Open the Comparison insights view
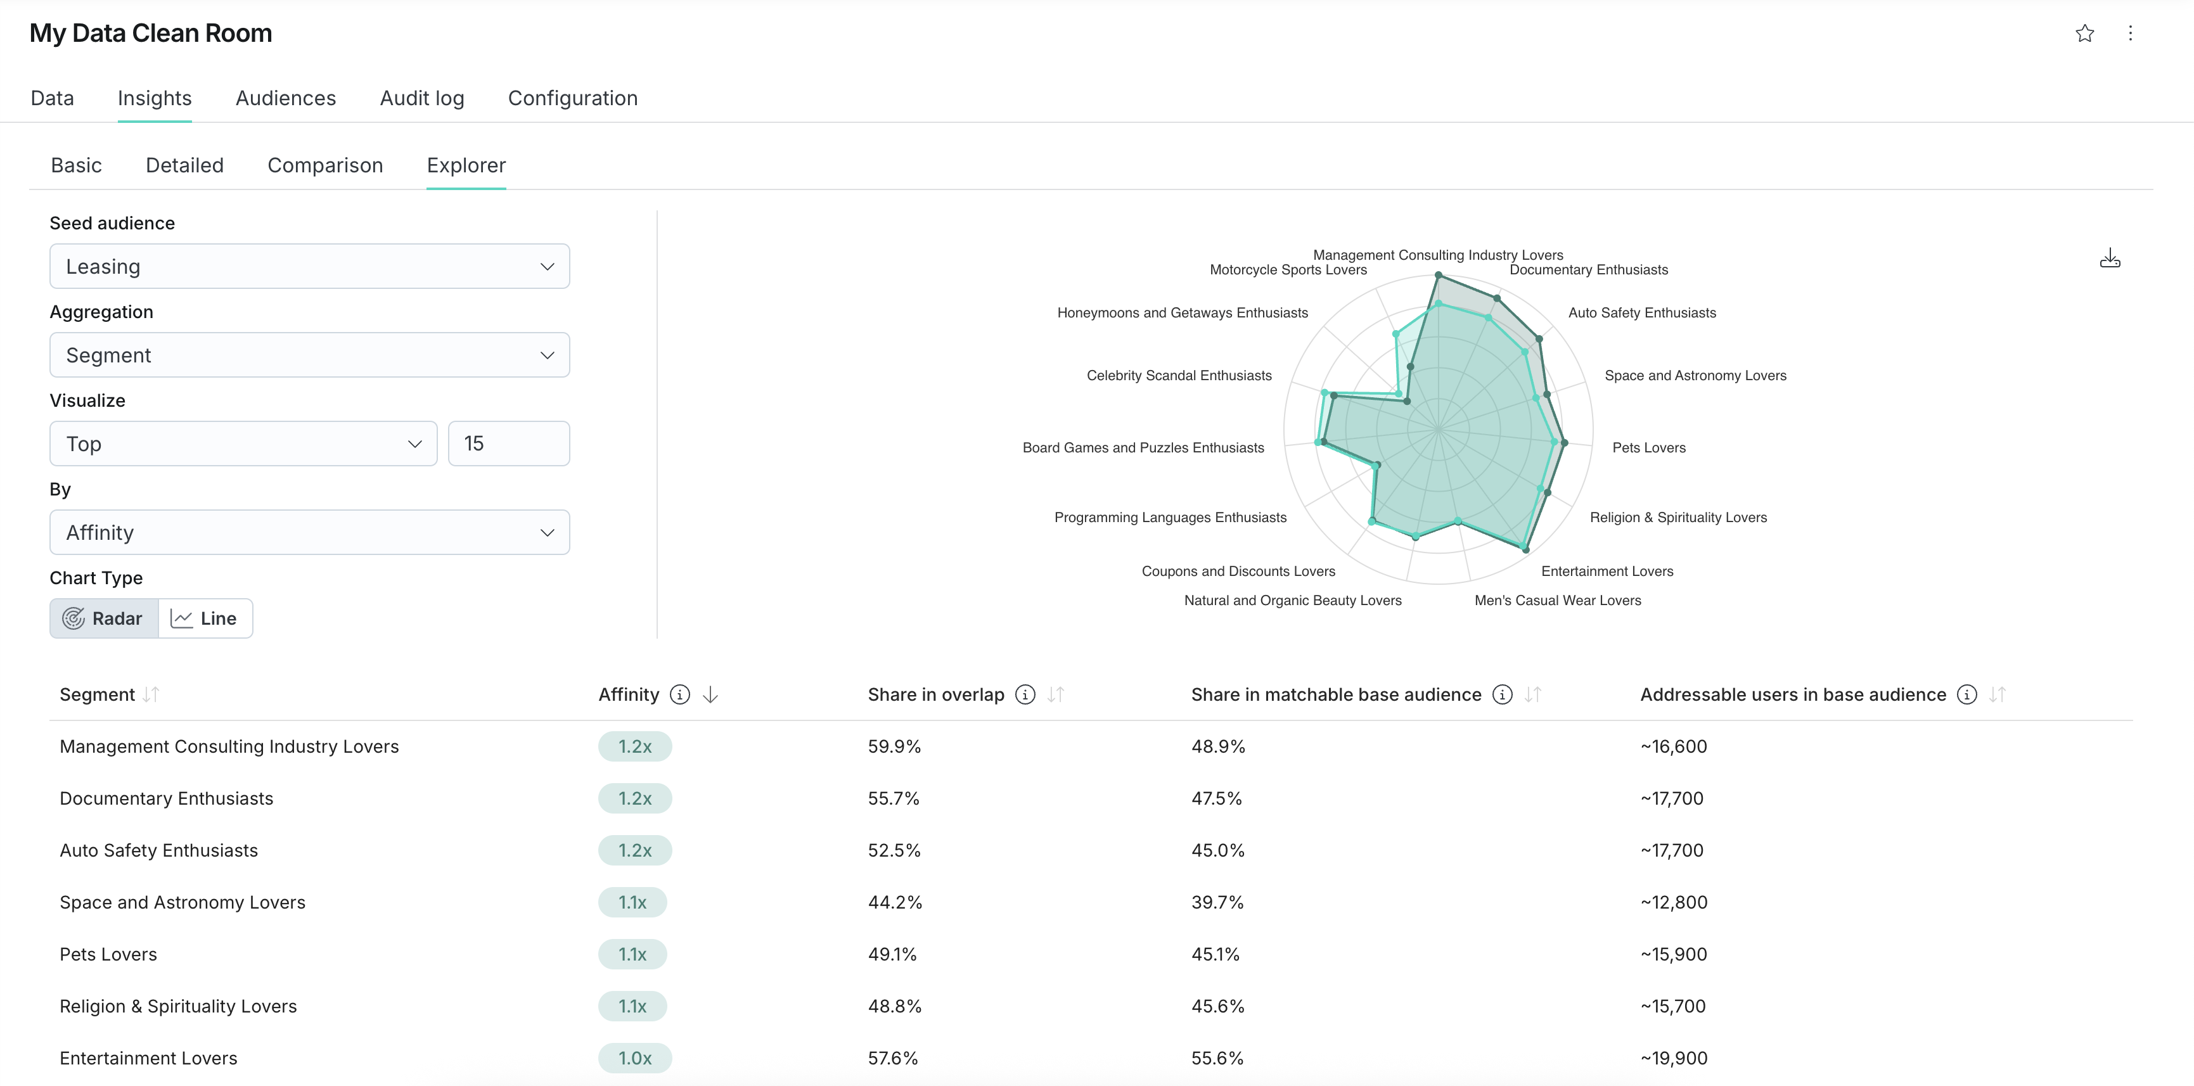Image resolution: width=2194 pixels, height=1086 pixels. [x=324, y=164]
